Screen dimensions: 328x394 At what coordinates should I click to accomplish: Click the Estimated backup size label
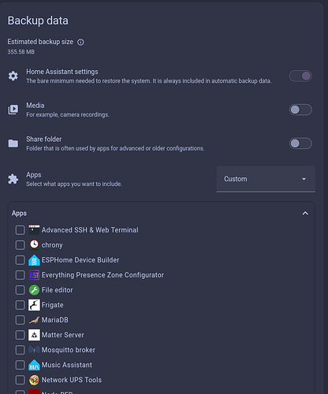click(x=40, y=42)
